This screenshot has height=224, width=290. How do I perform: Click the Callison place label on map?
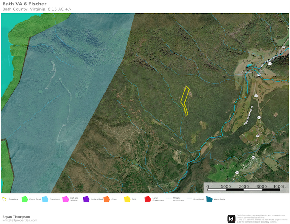(x=247, y=72)
